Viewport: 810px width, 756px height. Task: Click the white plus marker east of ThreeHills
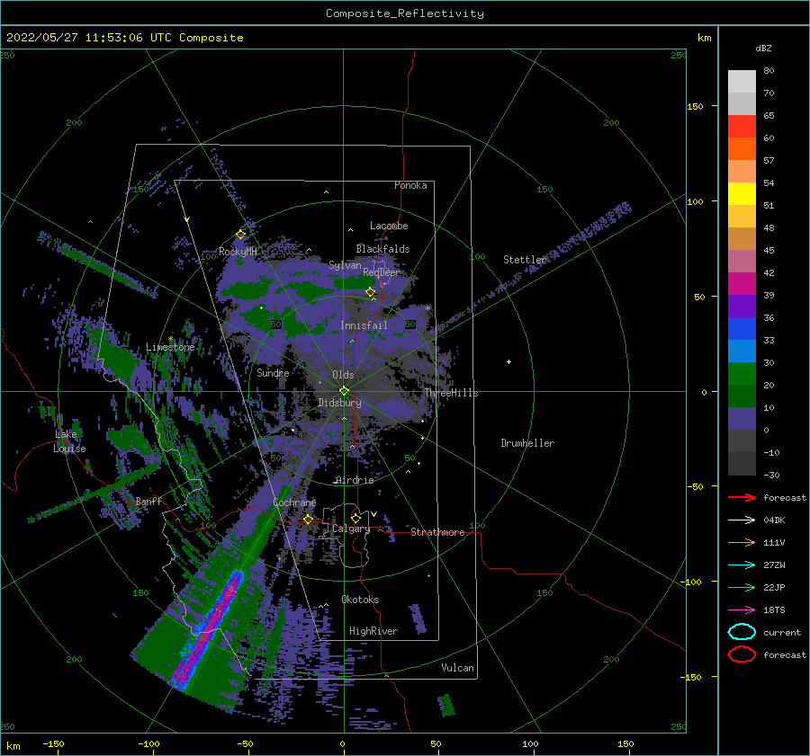click(508, 361)
